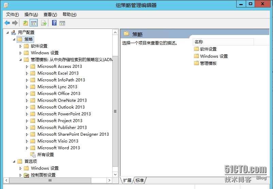Switch to the 扩展 tab

pos(127,180)
